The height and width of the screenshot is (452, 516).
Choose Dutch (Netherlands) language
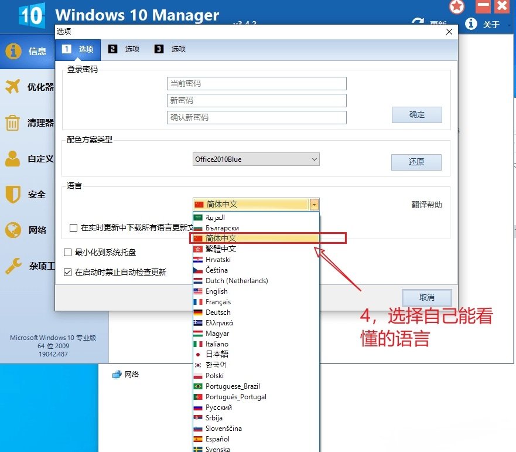[x=256, y=281]
